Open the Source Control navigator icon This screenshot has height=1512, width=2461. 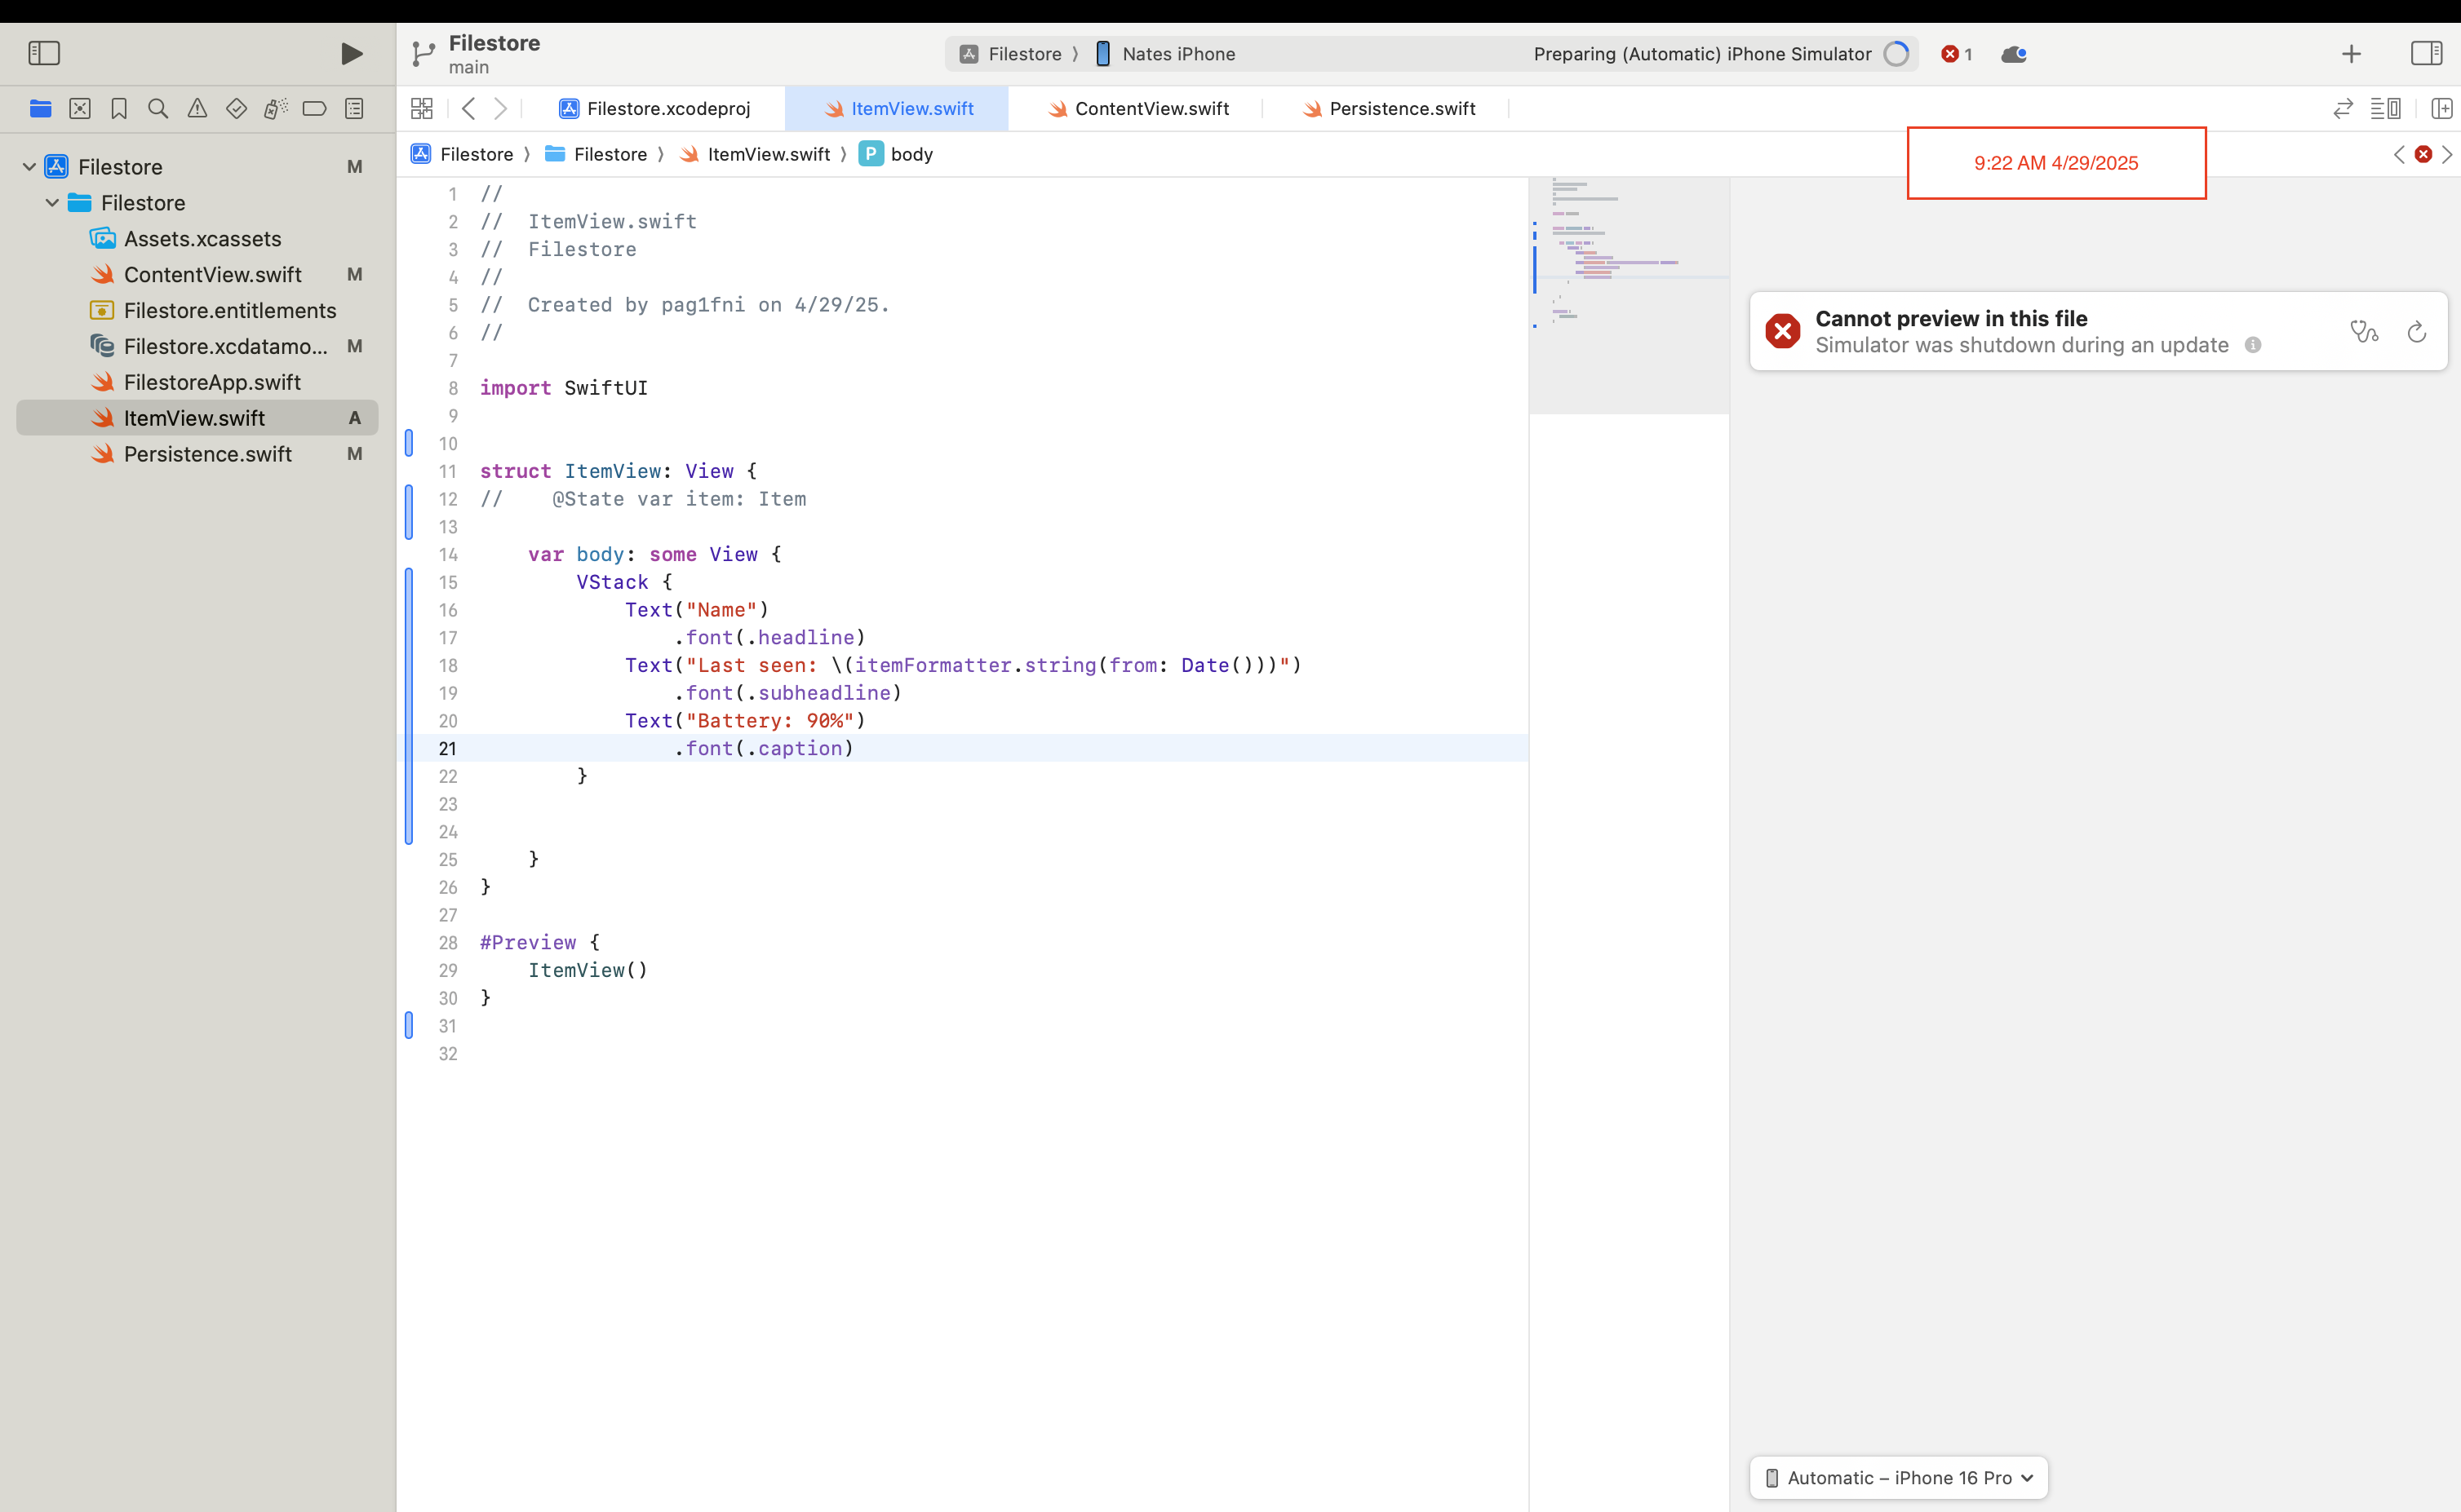click(80, 109)
